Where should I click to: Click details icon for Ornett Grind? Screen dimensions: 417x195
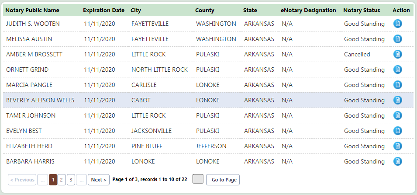tap(397, 70)
